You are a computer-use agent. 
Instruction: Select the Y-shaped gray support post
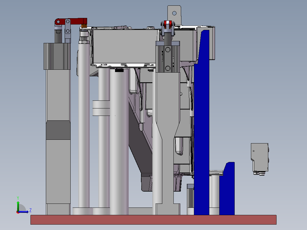click(167, 144)
